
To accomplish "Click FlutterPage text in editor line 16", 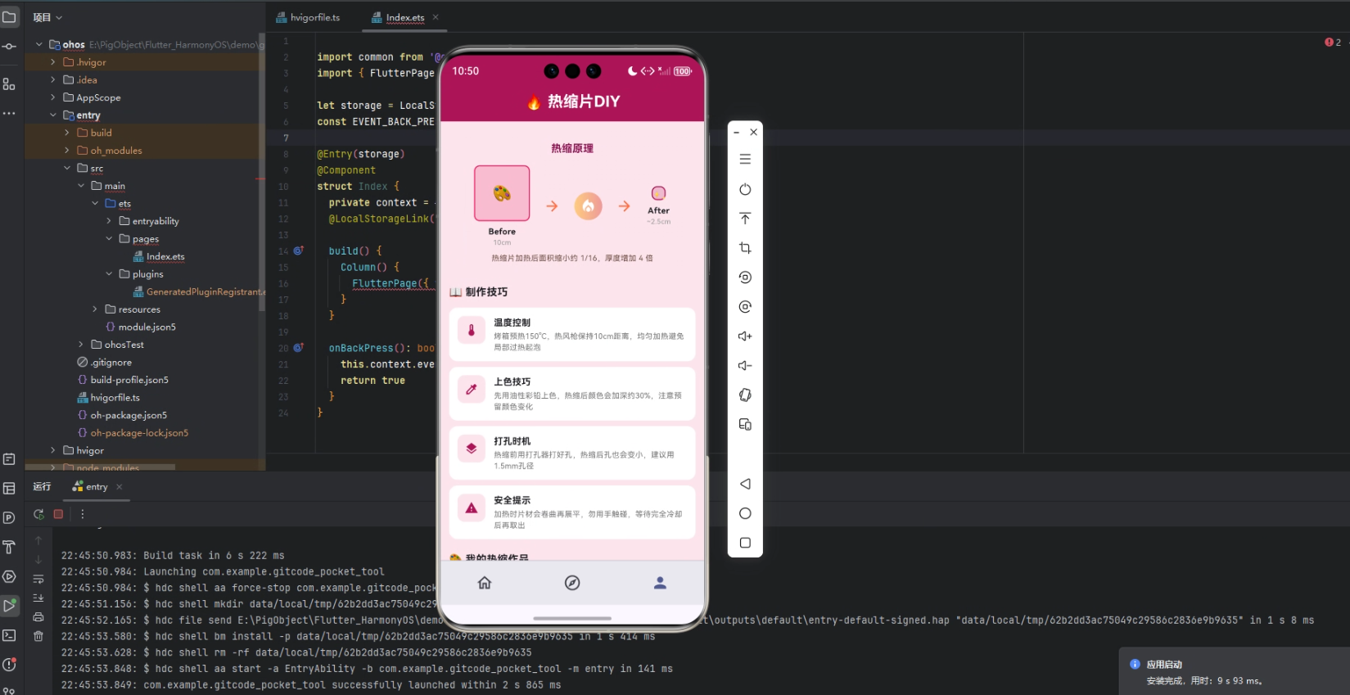I will (385, 283).
